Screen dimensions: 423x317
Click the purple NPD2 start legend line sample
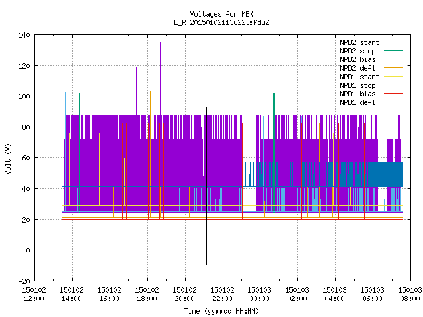393,42
